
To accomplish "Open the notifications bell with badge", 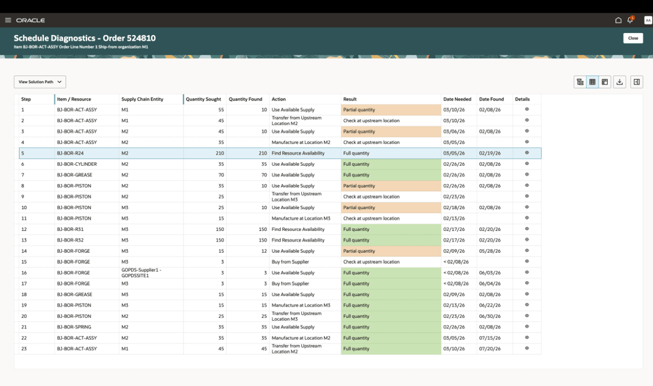I will point(629,19).
